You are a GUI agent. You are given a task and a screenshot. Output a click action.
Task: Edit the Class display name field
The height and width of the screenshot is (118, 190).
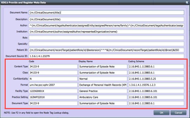pyautogui.click(x=103, y=73)
